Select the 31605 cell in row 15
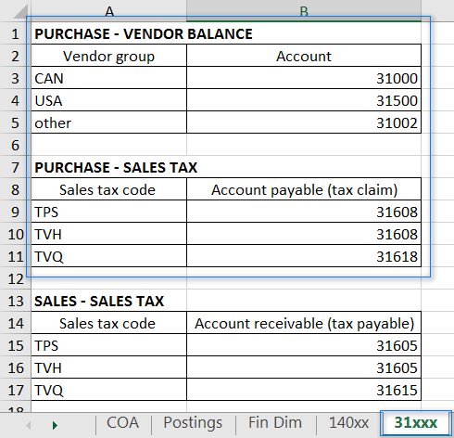This screenshot has height=438, width=454. pos(304,345)
